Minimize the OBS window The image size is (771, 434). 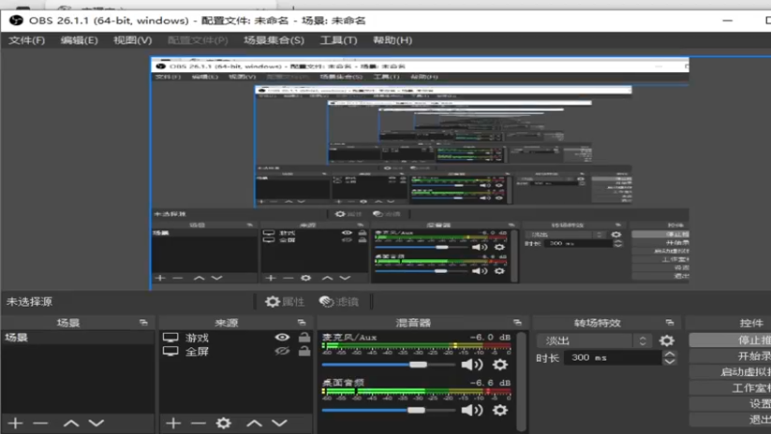click(728, 20)
